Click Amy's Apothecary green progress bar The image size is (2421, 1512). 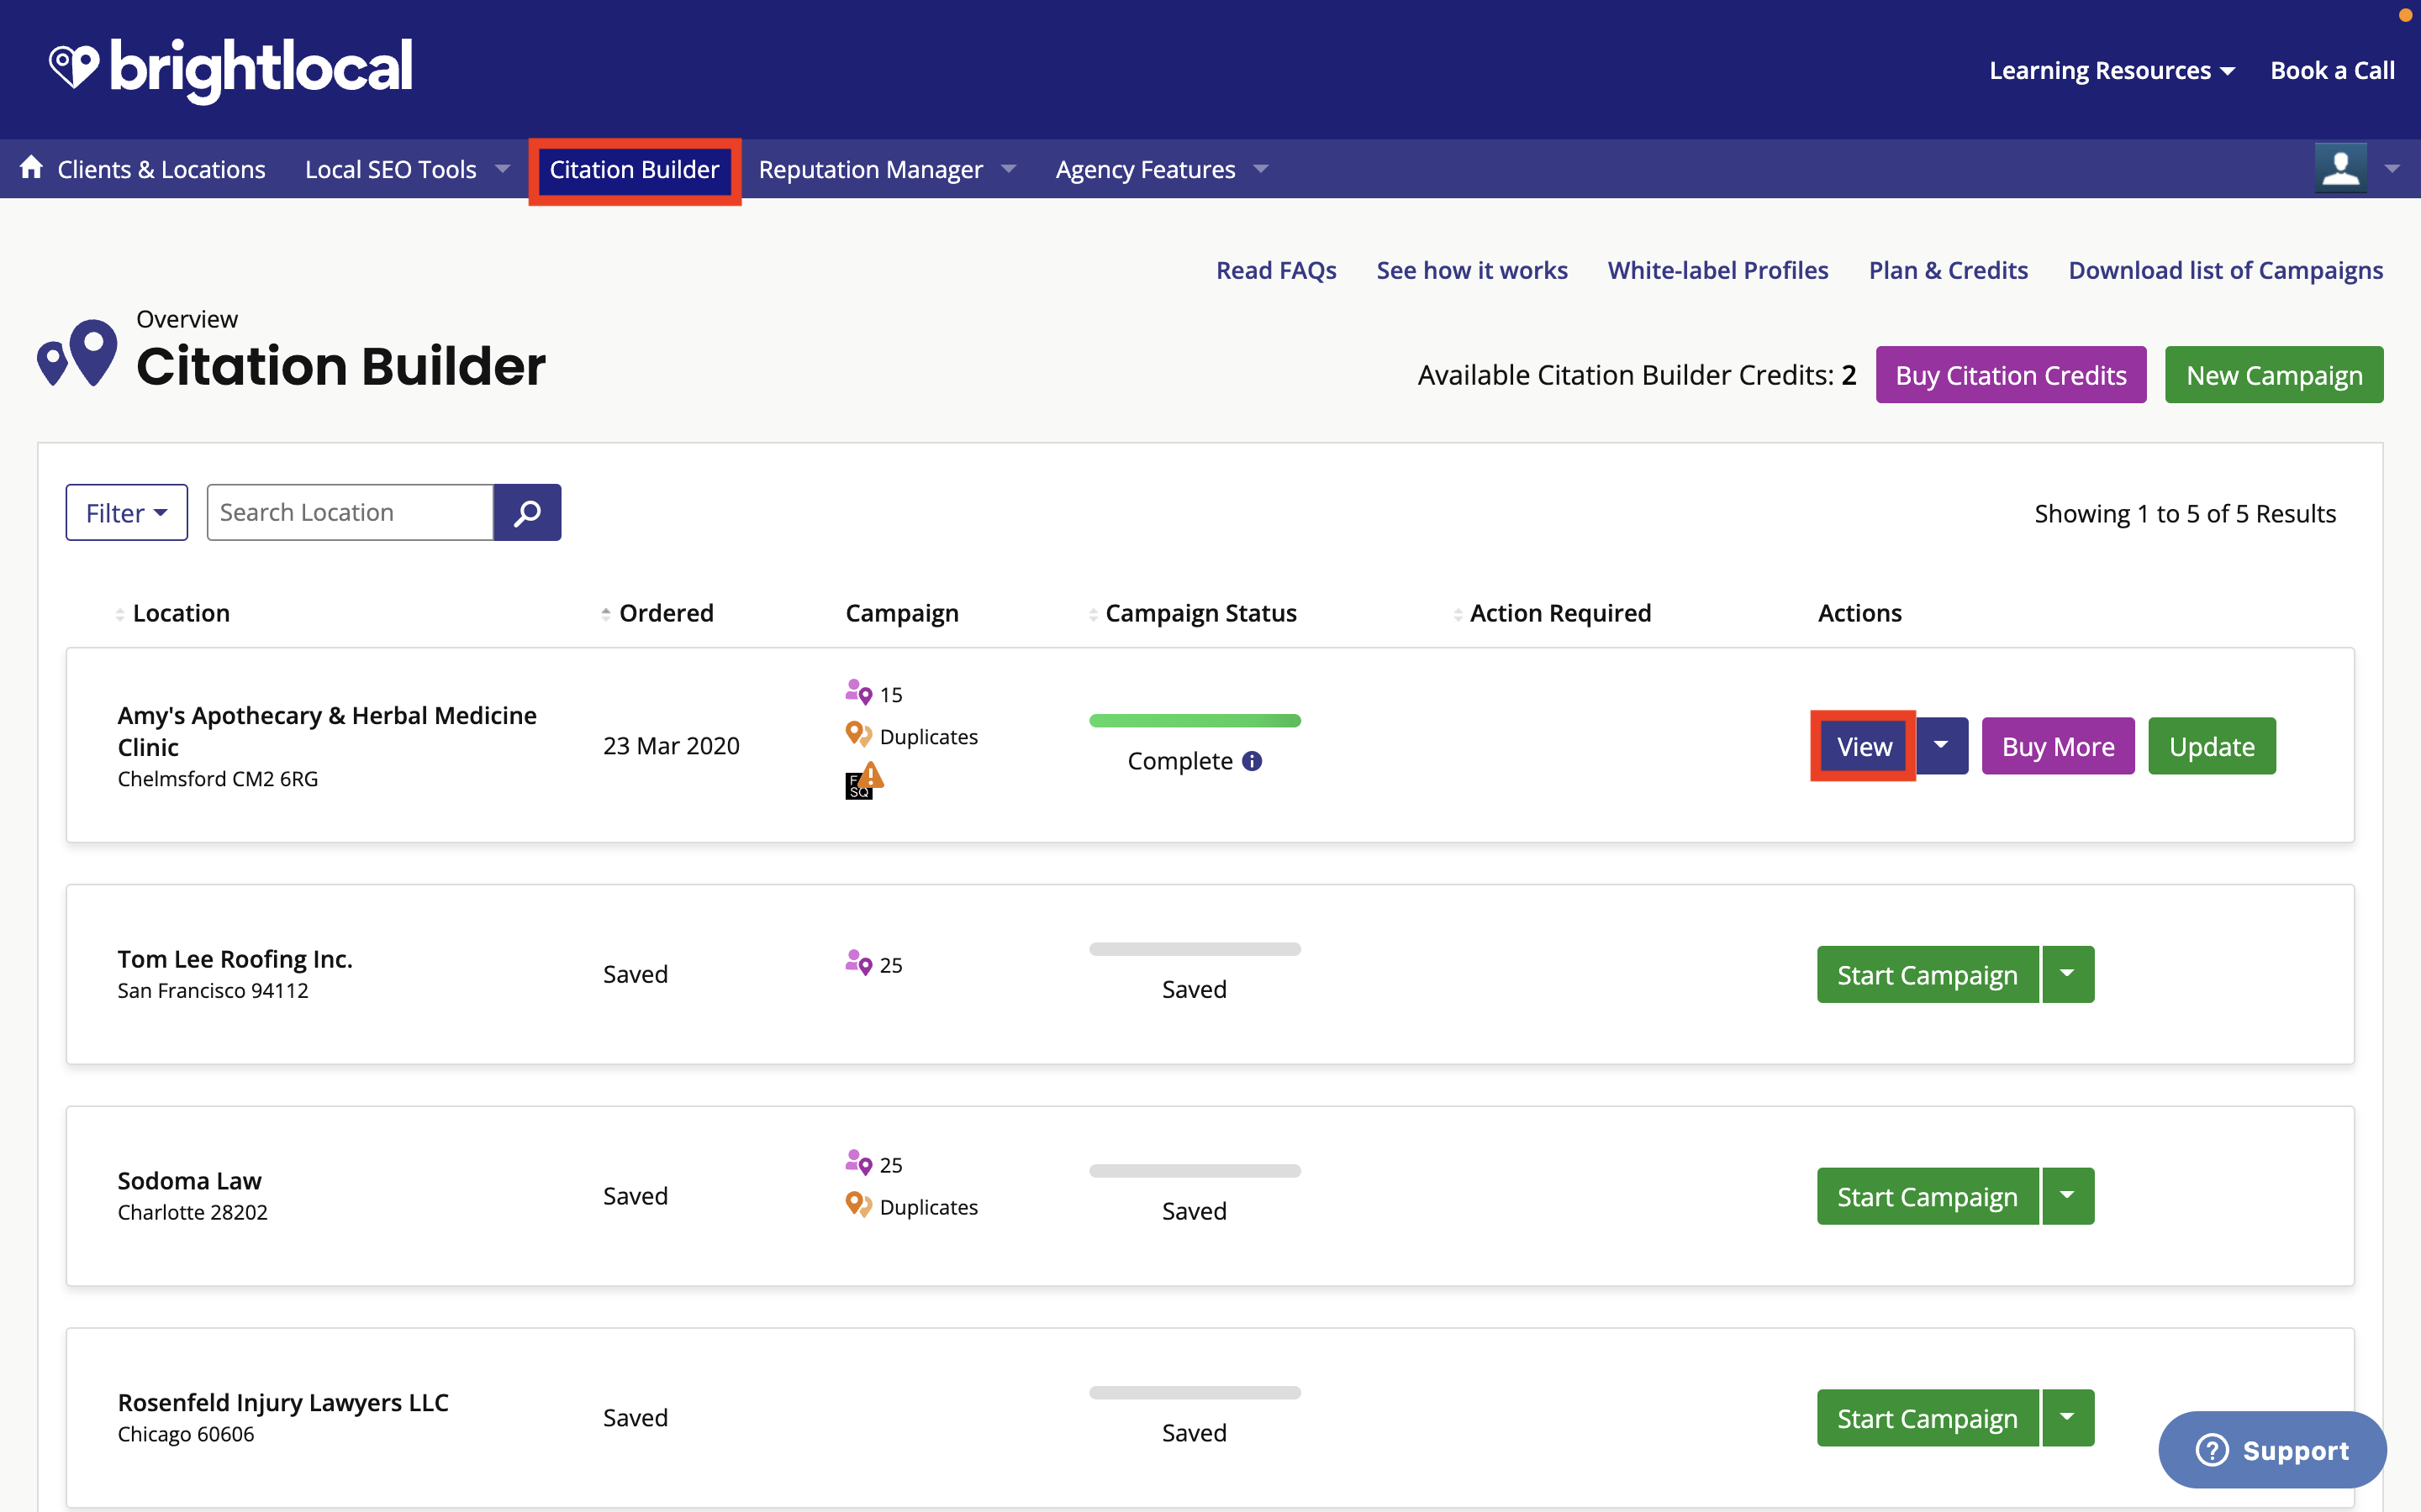coord(1195,721)
